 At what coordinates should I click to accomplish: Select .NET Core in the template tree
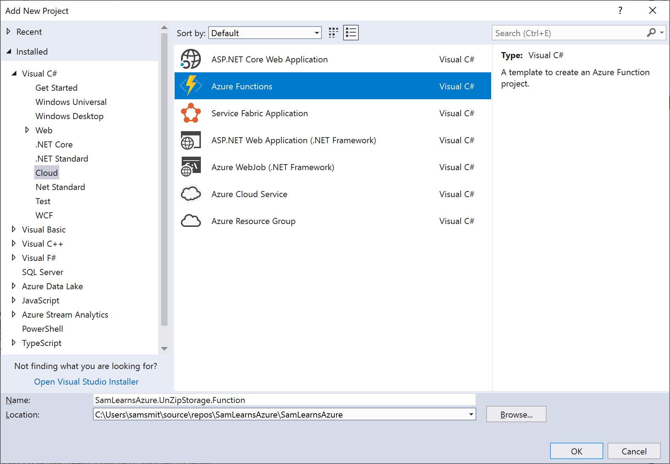point(54,145)
